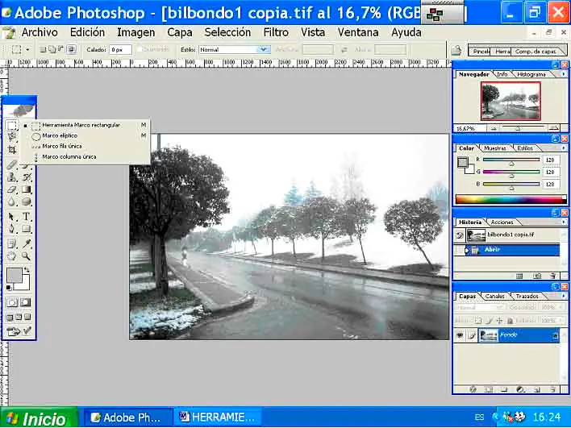Select the Hand tool
This screenshot has height=428, width=571.
coord(12,256)
